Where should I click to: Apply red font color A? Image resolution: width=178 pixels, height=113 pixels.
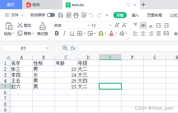[111, 33]
